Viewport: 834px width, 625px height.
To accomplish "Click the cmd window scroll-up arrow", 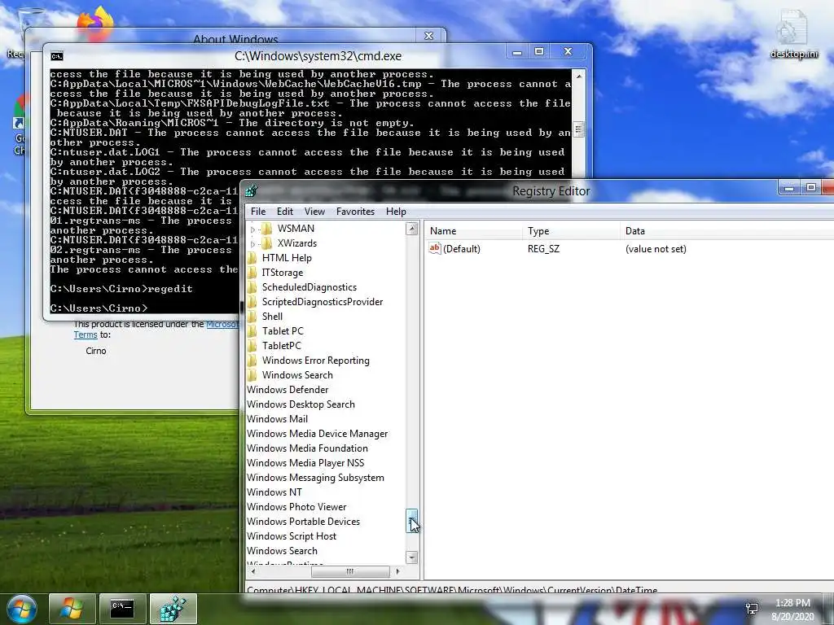I will click(579, 76).
